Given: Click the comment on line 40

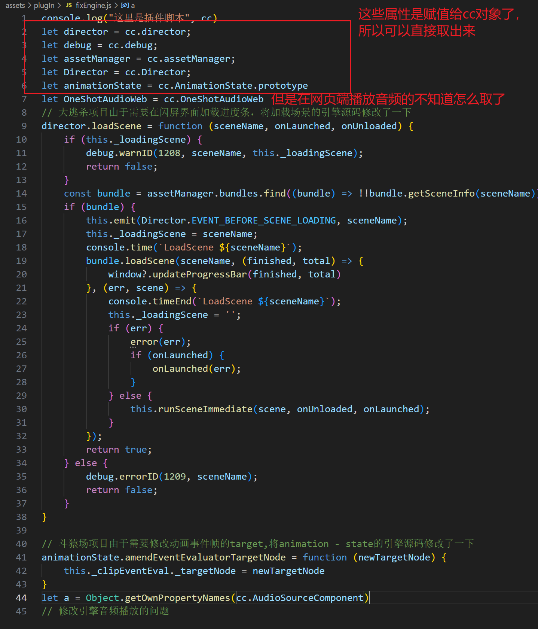Looking at the screenshot, I should tap(258, 544).
